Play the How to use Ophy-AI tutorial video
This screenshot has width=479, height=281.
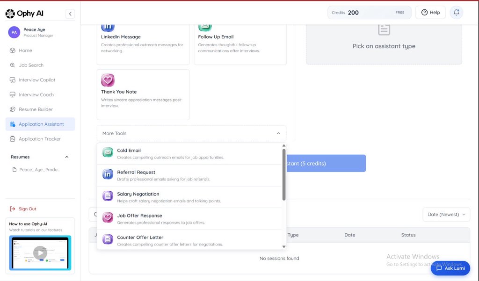40,253
